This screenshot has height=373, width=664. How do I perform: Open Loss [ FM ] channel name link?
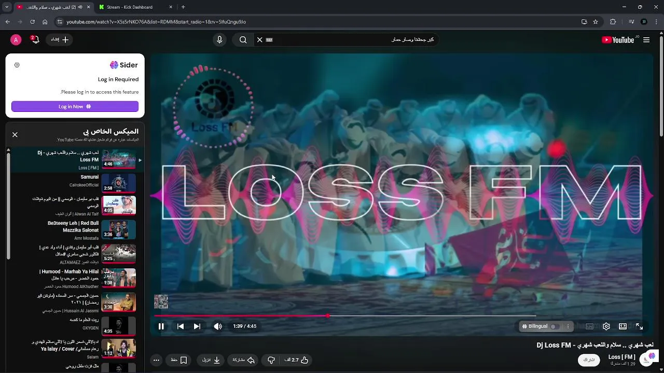(x=621, y=357)
